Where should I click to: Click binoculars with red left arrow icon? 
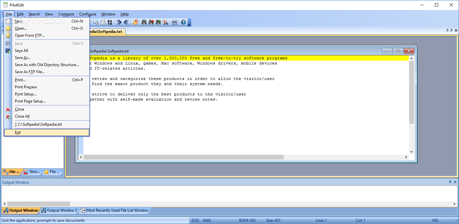point(151,22)
